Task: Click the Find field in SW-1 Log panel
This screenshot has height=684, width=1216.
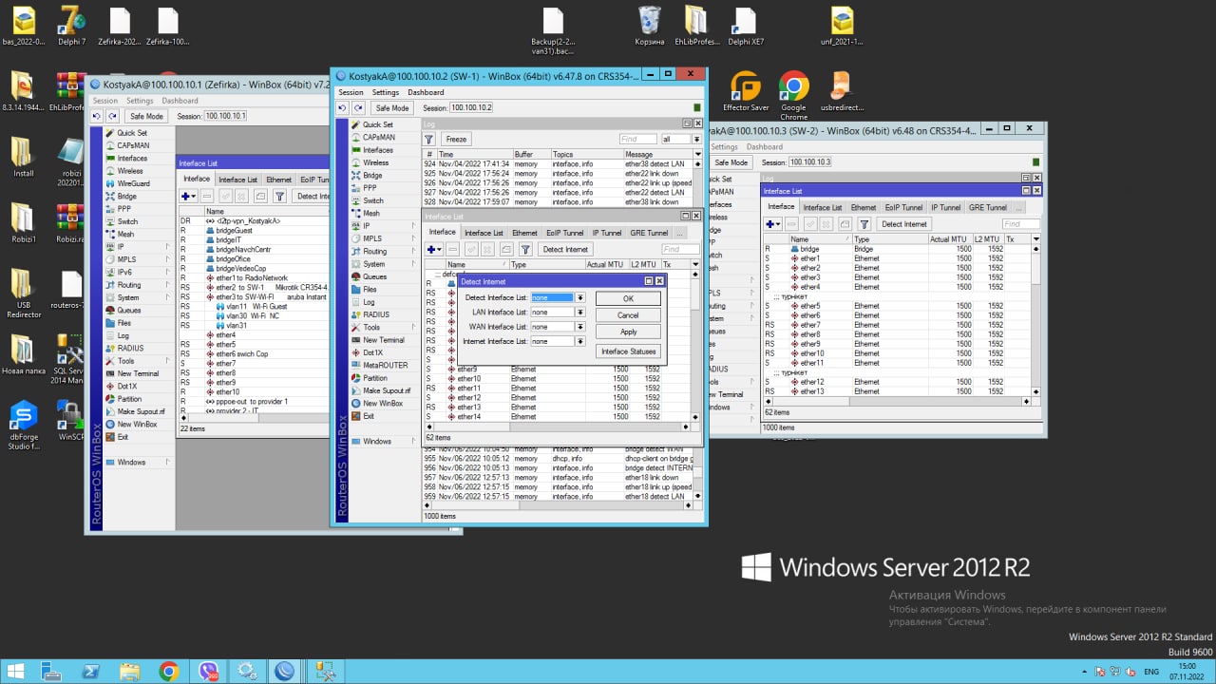Action: (638, 139)
